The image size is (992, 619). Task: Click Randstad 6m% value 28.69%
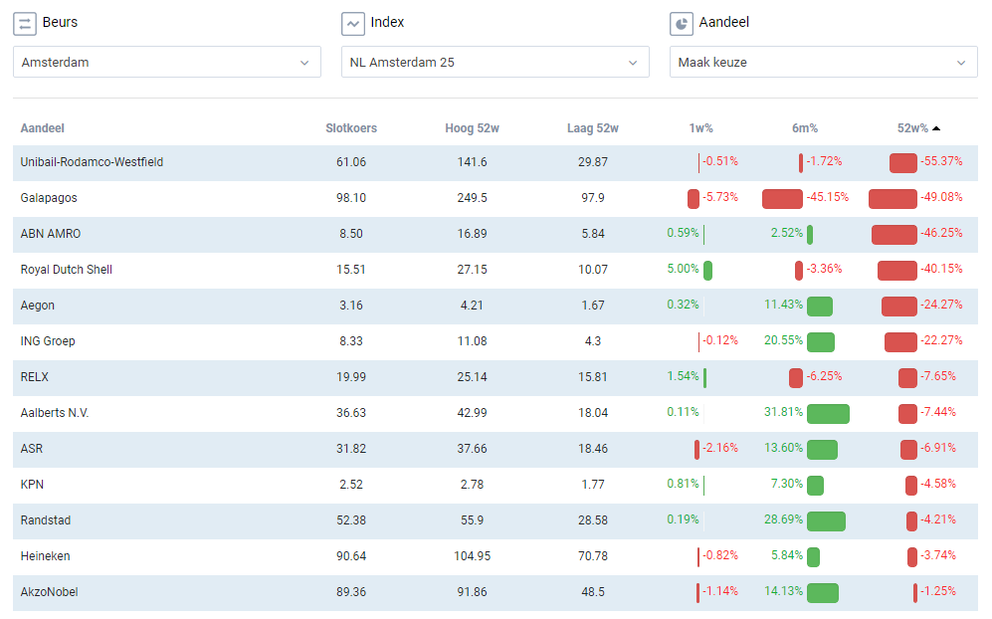(783, 519)
